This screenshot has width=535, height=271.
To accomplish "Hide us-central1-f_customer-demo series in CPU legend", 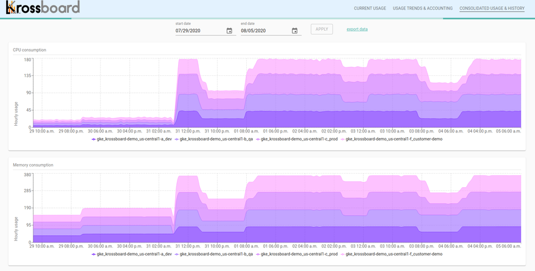I will [391, 139].
